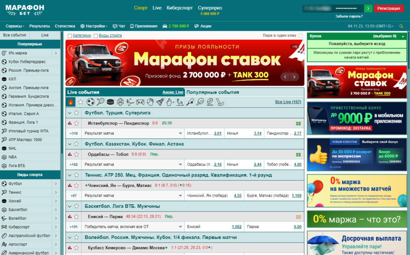Filter live events by badminton shuttlecock icon
410x255 pixels.
click(x=160, y=102)
